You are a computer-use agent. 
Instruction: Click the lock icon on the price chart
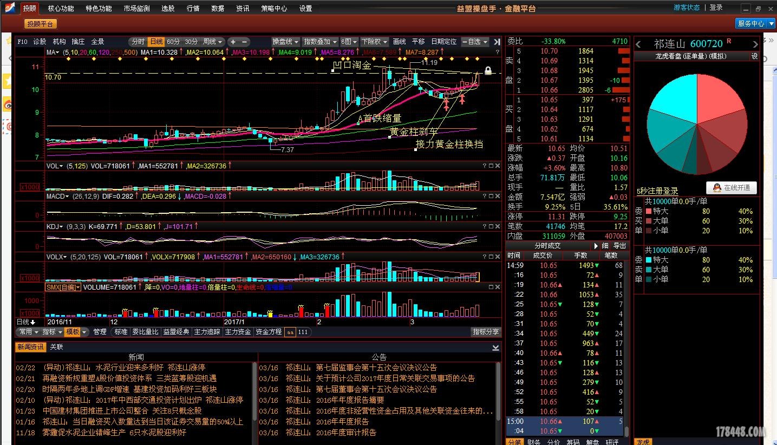click(x=488, y=71)
